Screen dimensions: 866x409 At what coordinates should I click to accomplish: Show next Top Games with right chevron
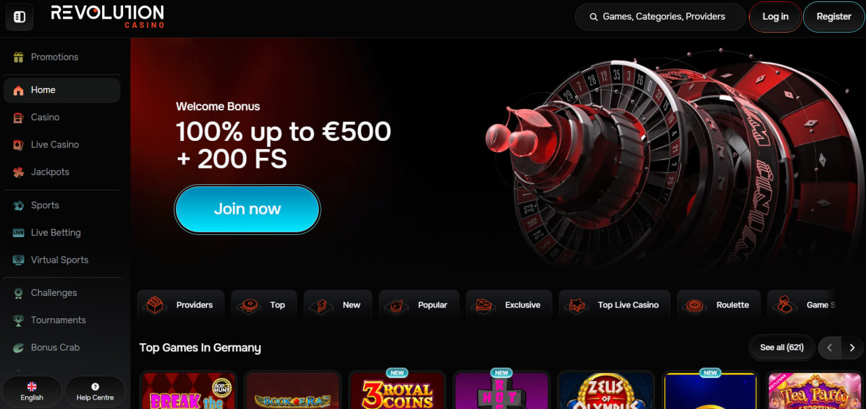click(x=852, y=347)
